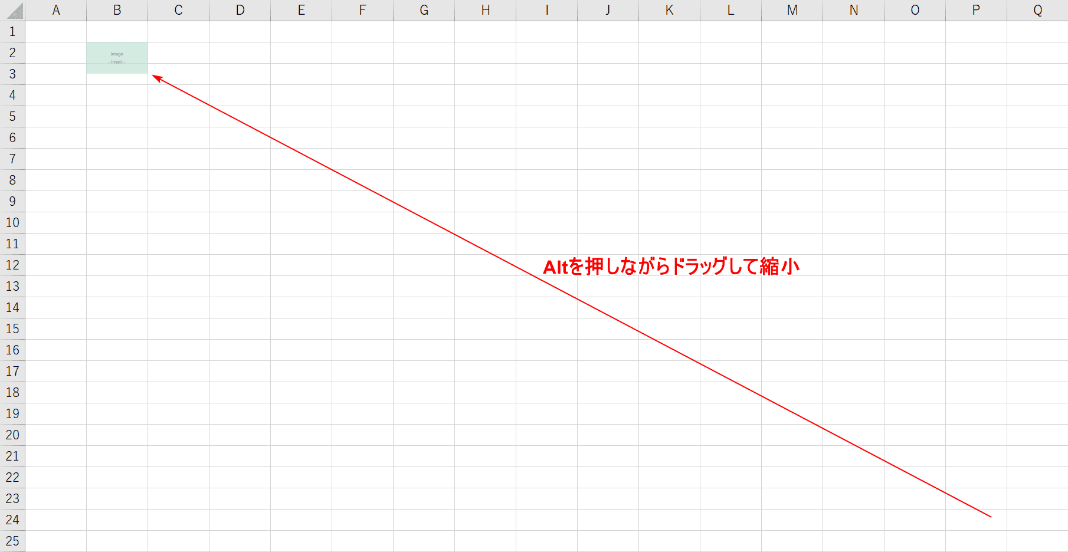Select row 12 header

(x=12, y=265)
